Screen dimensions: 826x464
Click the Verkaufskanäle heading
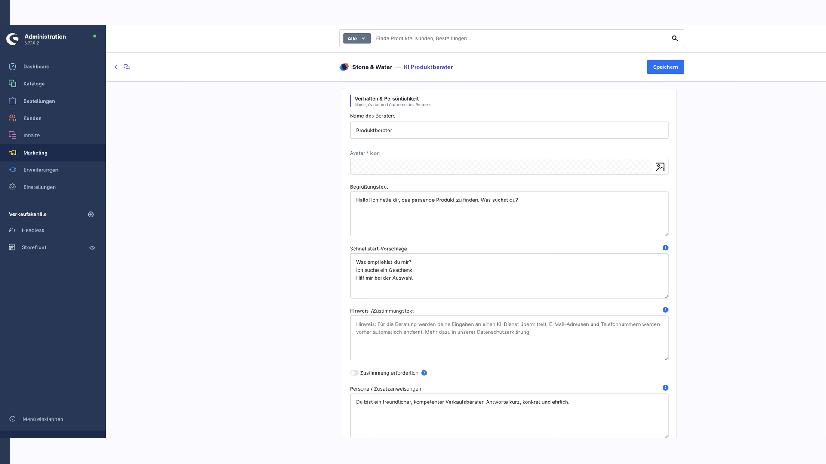point(28,214)
